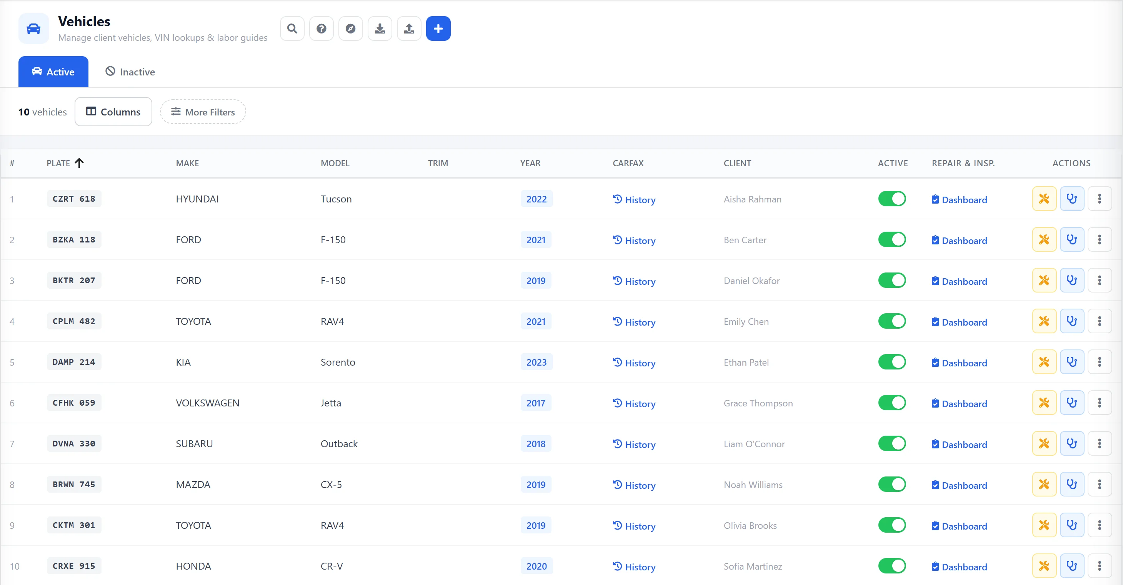Image resolution: width=1123 pixels, height=585 pixels.
Task: Open repair tools for DAMP 214
Action: tap(1044, 362)
